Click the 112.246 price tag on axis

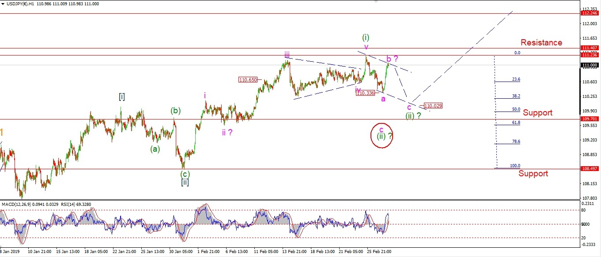coord(590,13)
